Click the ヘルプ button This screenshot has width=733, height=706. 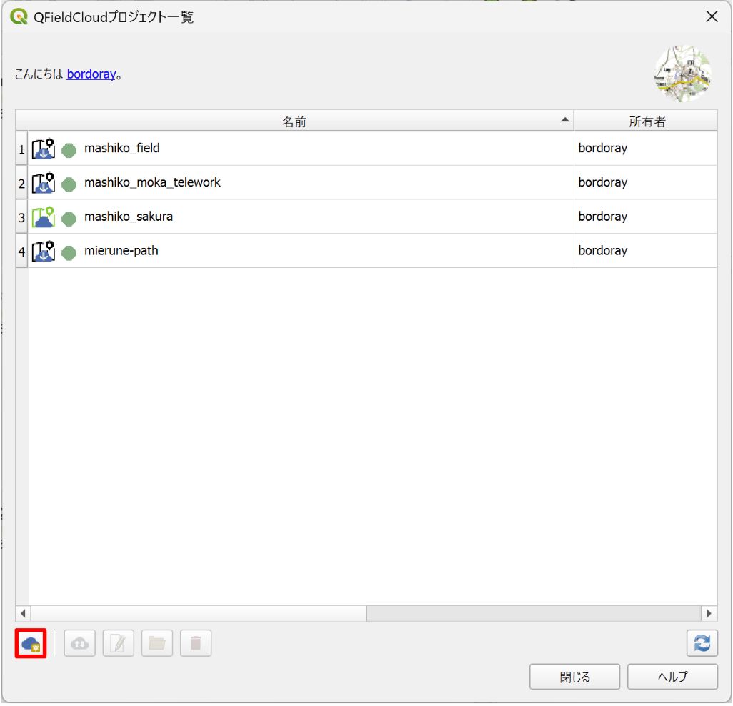pyautogui.click(x=673, y=677)
